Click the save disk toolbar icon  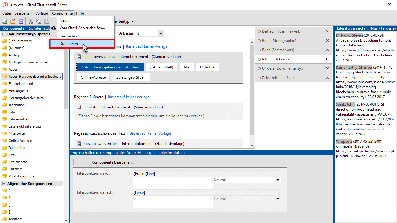[21, 21]
